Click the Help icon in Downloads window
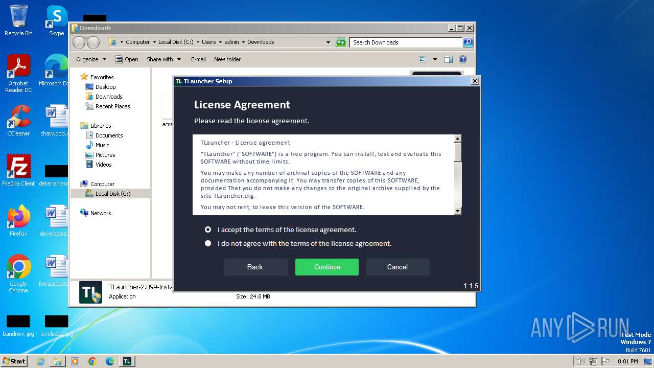The image size is (654, 368). (463, 59)
